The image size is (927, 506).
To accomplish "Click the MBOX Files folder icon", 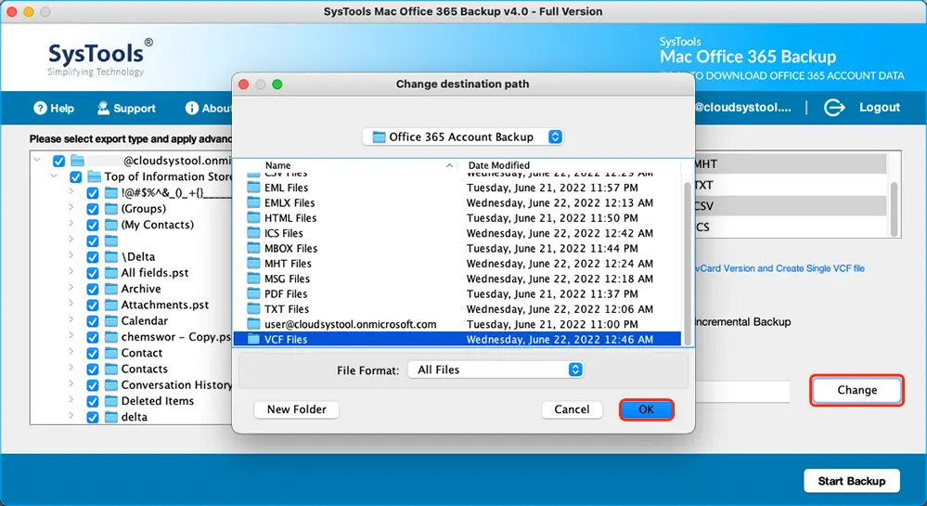I will [x=253, y=248].
